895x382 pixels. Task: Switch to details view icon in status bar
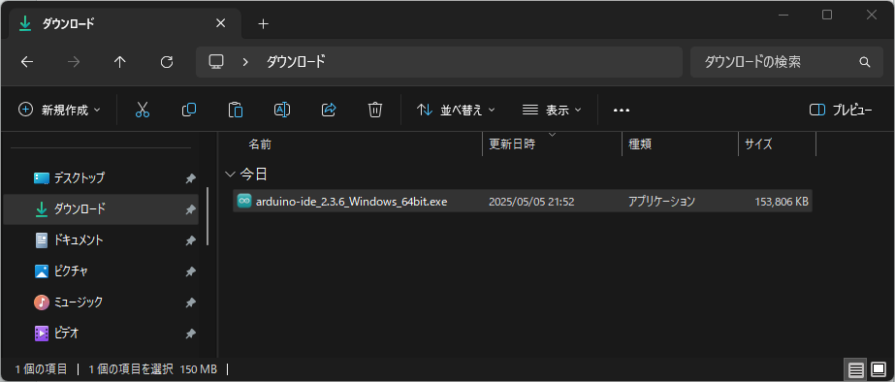point(855,370)
